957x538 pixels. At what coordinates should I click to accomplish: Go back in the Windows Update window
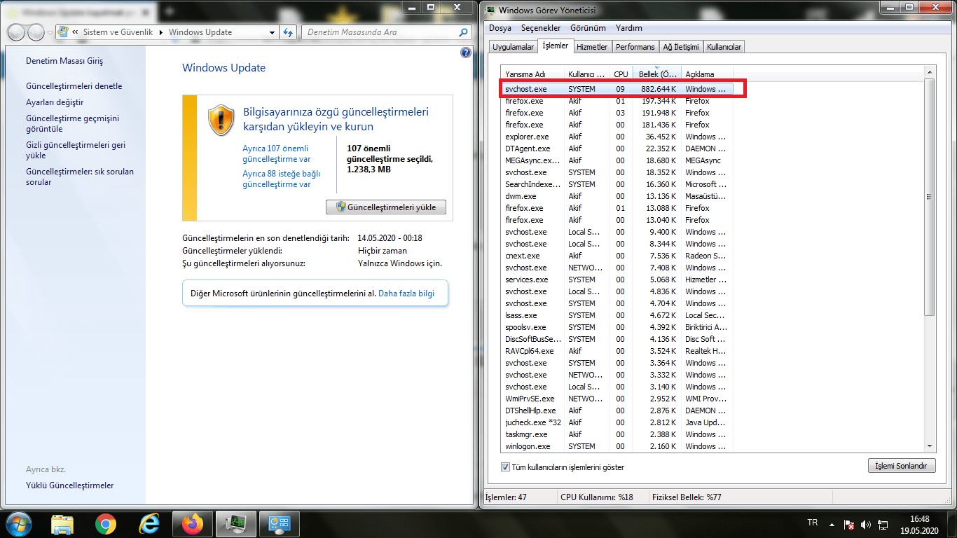(17, 32)
